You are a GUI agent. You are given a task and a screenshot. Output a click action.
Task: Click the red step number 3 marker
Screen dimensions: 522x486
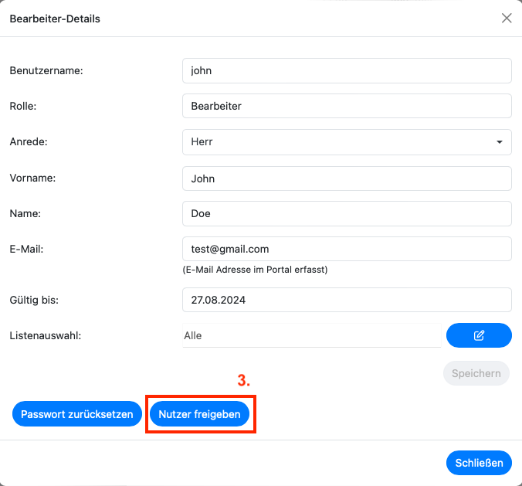pyautogui.click(x=244, y=381)
